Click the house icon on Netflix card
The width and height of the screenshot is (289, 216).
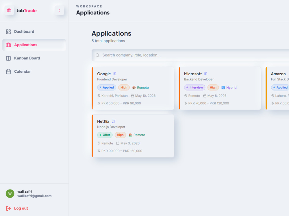(x=130, y=135)
